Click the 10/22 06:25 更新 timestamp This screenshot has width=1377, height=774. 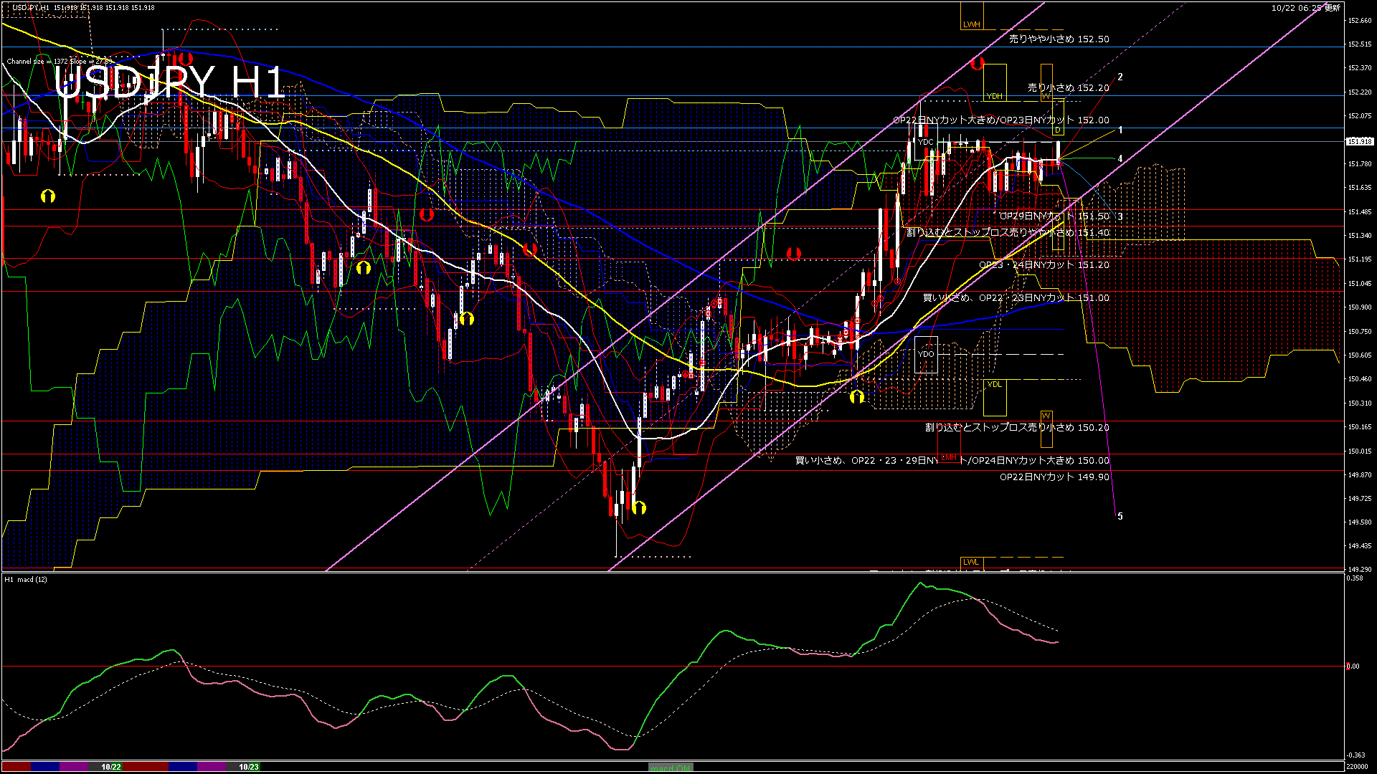(x=1305, y=8)
